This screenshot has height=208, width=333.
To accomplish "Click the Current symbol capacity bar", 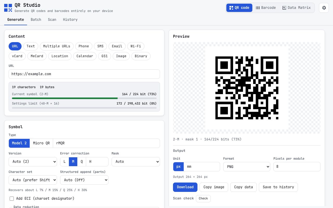I will [x=84, y=98].
